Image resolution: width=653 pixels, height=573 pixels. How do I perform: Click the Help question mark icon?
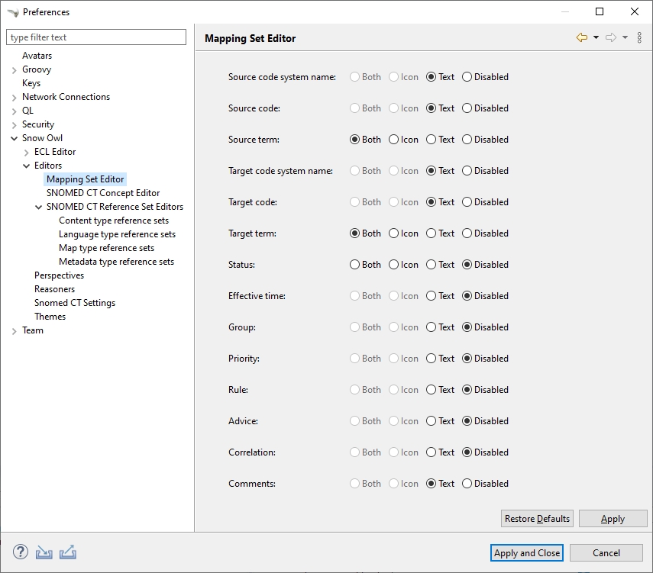(x=21, y=552)
